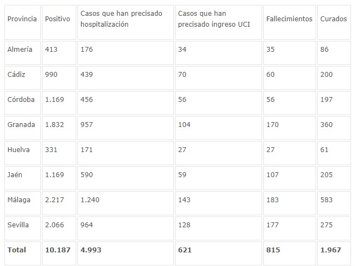The width and height of the screenshot is (357, 266).
Task: Click the total positives value 10.187
Action: 58,250
